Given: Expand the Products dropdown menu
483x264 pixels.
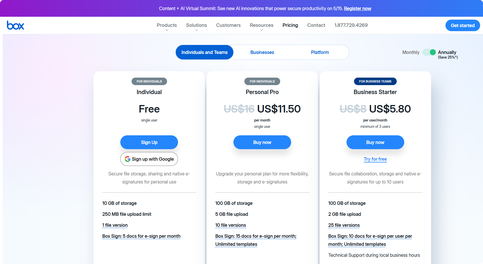Looking at the screenshot, I should click(x=167, y=25).
